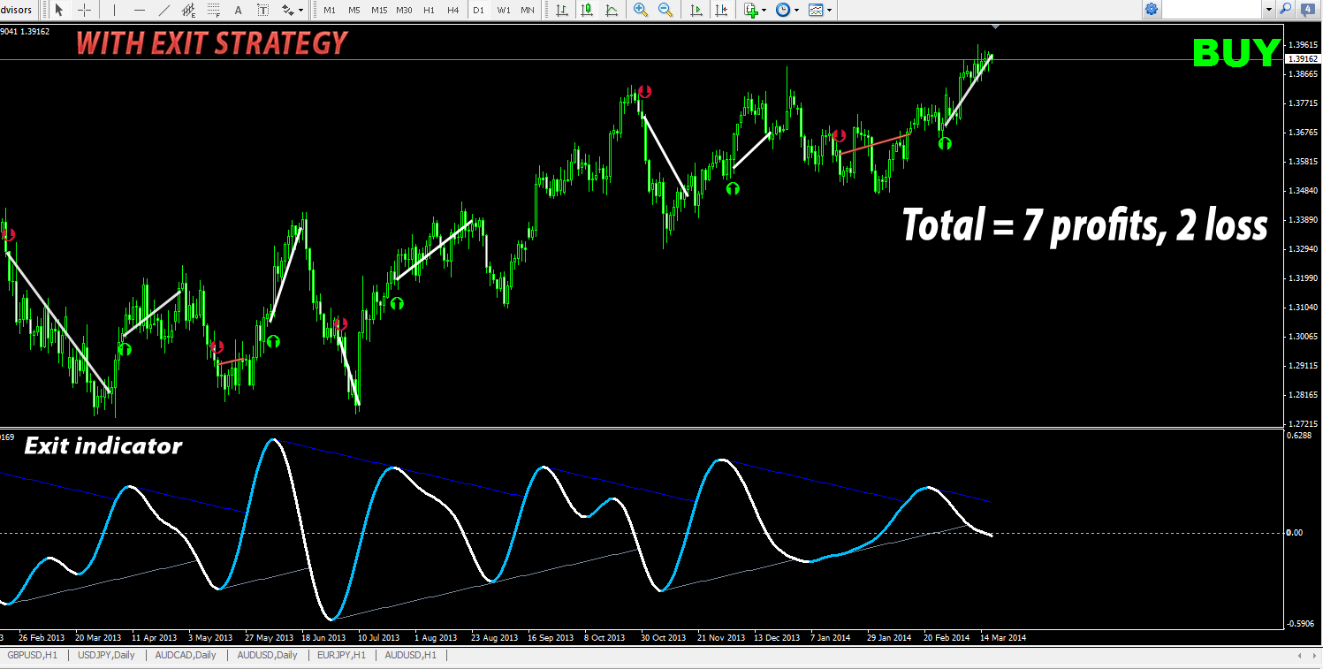Select the Horizontal Line drawing tool

click(138, 10)
